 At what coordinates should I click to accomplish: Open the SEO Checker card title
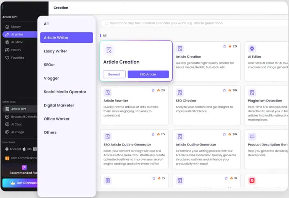tap(186, 101)
